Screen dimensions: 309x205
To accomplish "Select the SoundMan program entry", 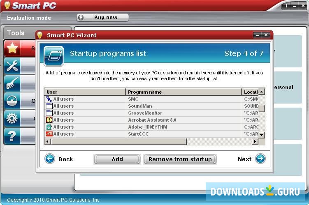I will tap(140, 106).
